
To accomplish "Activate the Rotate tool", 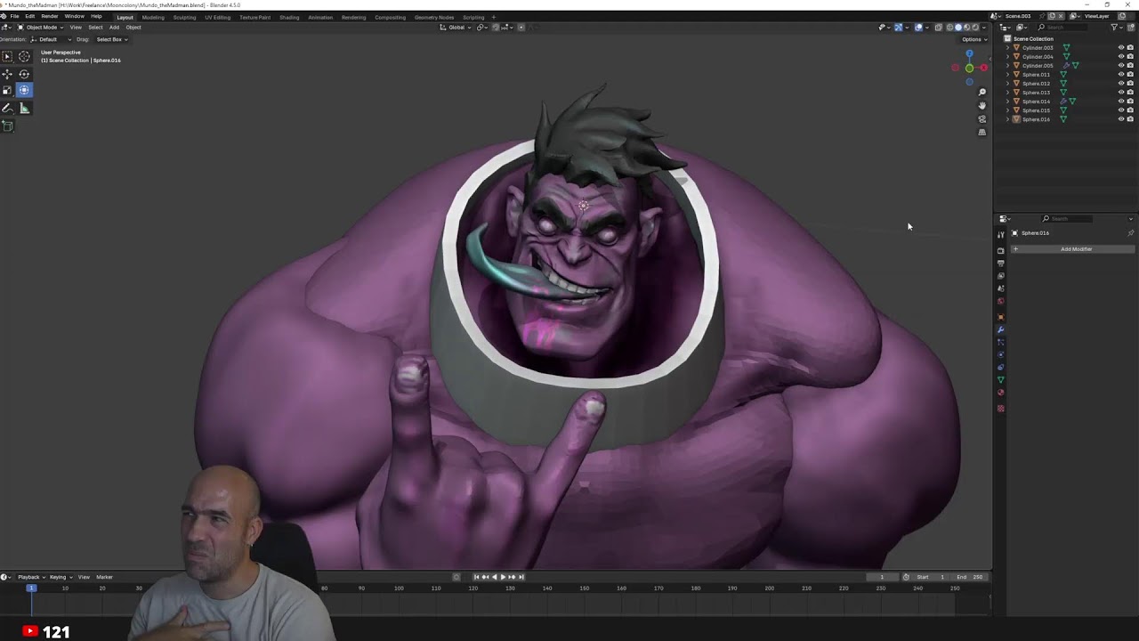I will [x=24, y=74].
